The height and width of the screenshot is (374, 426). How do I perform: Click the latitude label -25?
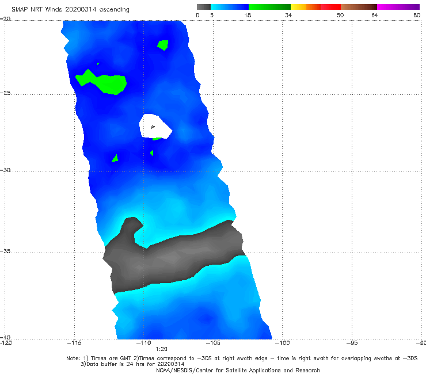(5, 93)
